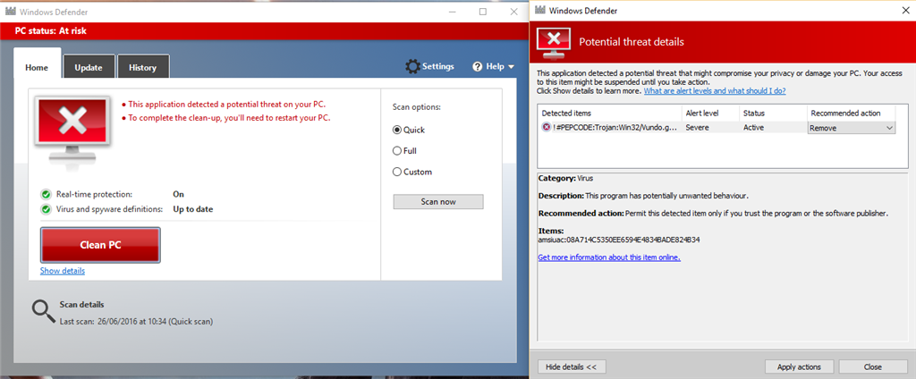Close the threat details window via title X

pyautogui.click(x=906, y=10)
